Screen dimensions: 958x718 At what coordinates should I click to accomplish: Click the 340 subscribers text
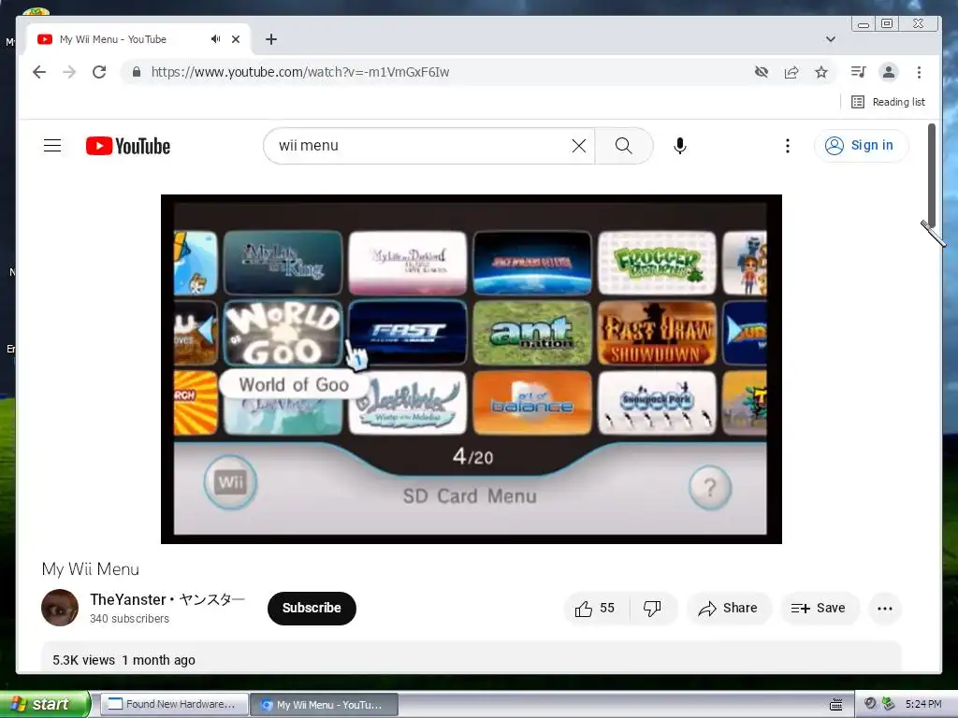point(129,619)
